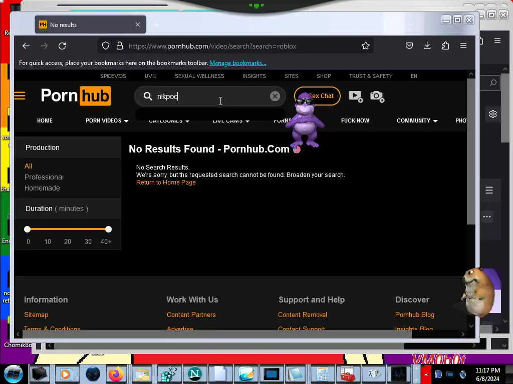Select the Professional production filter
The image size is (513, 384).
pos(44,177)
